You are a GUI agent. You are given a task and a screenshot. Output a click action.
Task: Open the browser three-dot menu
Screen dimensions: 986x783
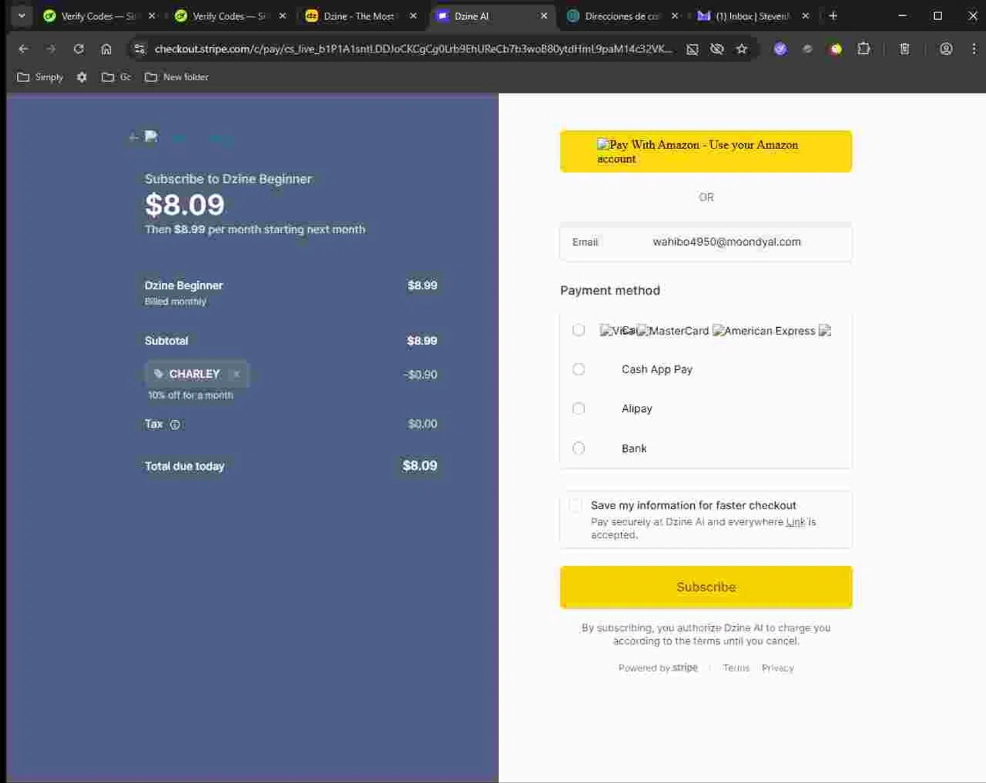coord(974,49)
